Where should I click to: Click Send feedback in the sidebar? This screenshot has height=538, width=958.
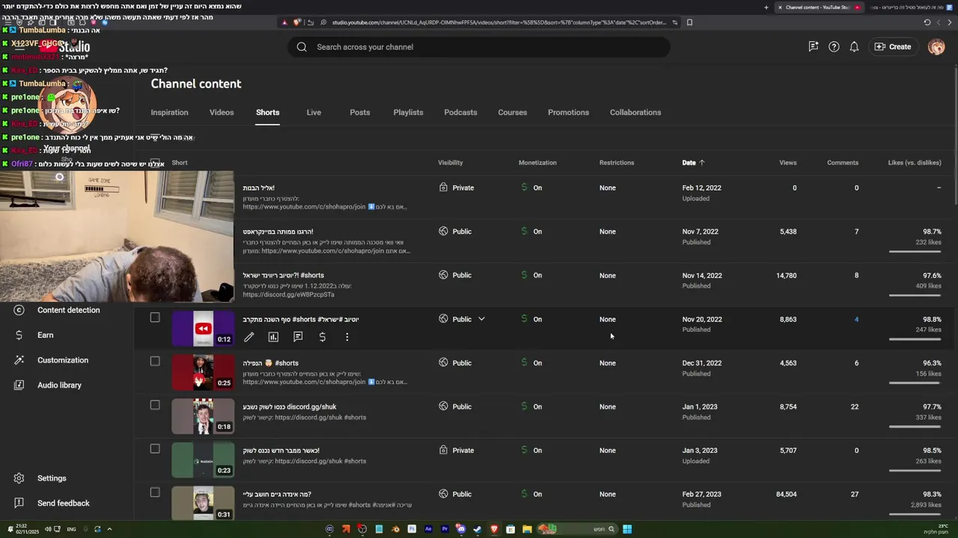64,504
